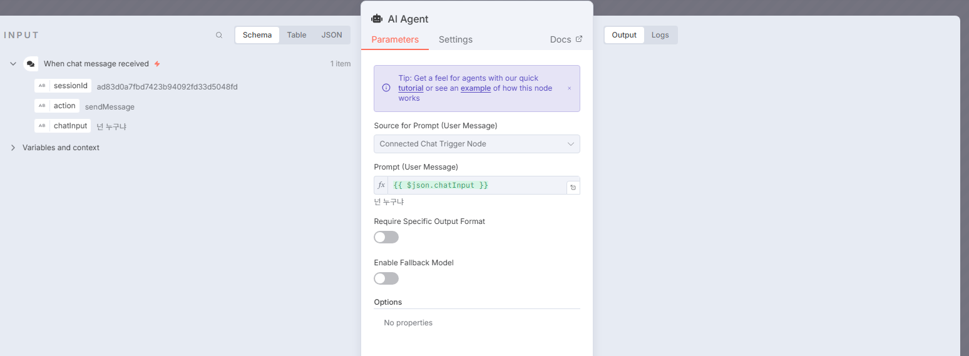The image size is (969, 356).
Task: Click the AB type icon beside action
Action: tap(42, 106)
